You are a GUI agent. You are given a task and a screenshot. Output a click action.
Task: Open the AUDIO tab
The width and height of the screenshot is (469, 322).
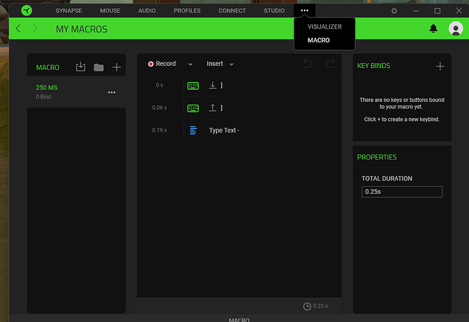point(147,11)
